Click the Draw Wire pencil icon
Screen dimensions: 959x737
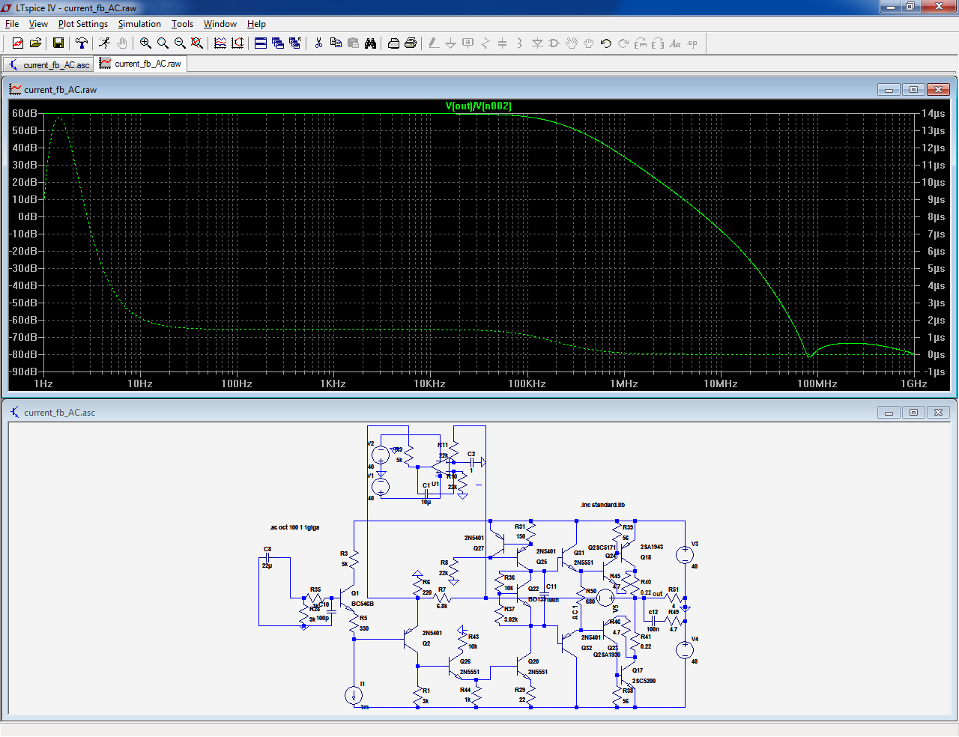434,43
